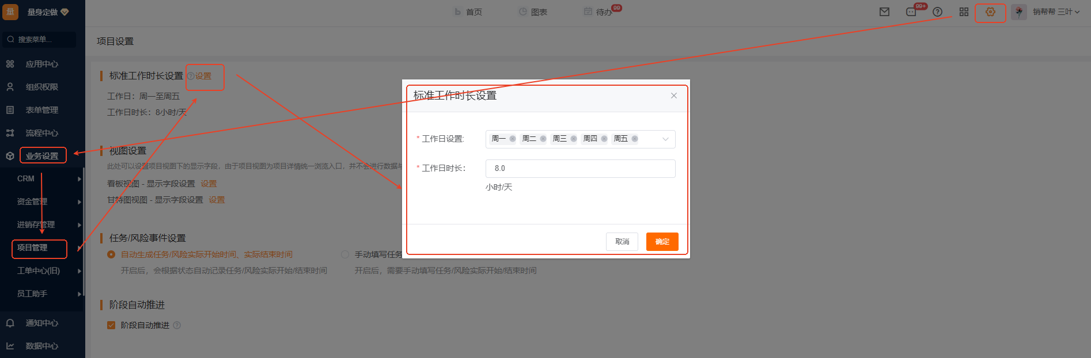Uncheck the 阶段自动推进 checkbox
Image resolution: width=1091 pixels, height=358 pixels.
click(111, 325)
